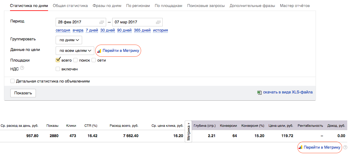Click «Перейти в Метрику» link below the table

(322, 147)
